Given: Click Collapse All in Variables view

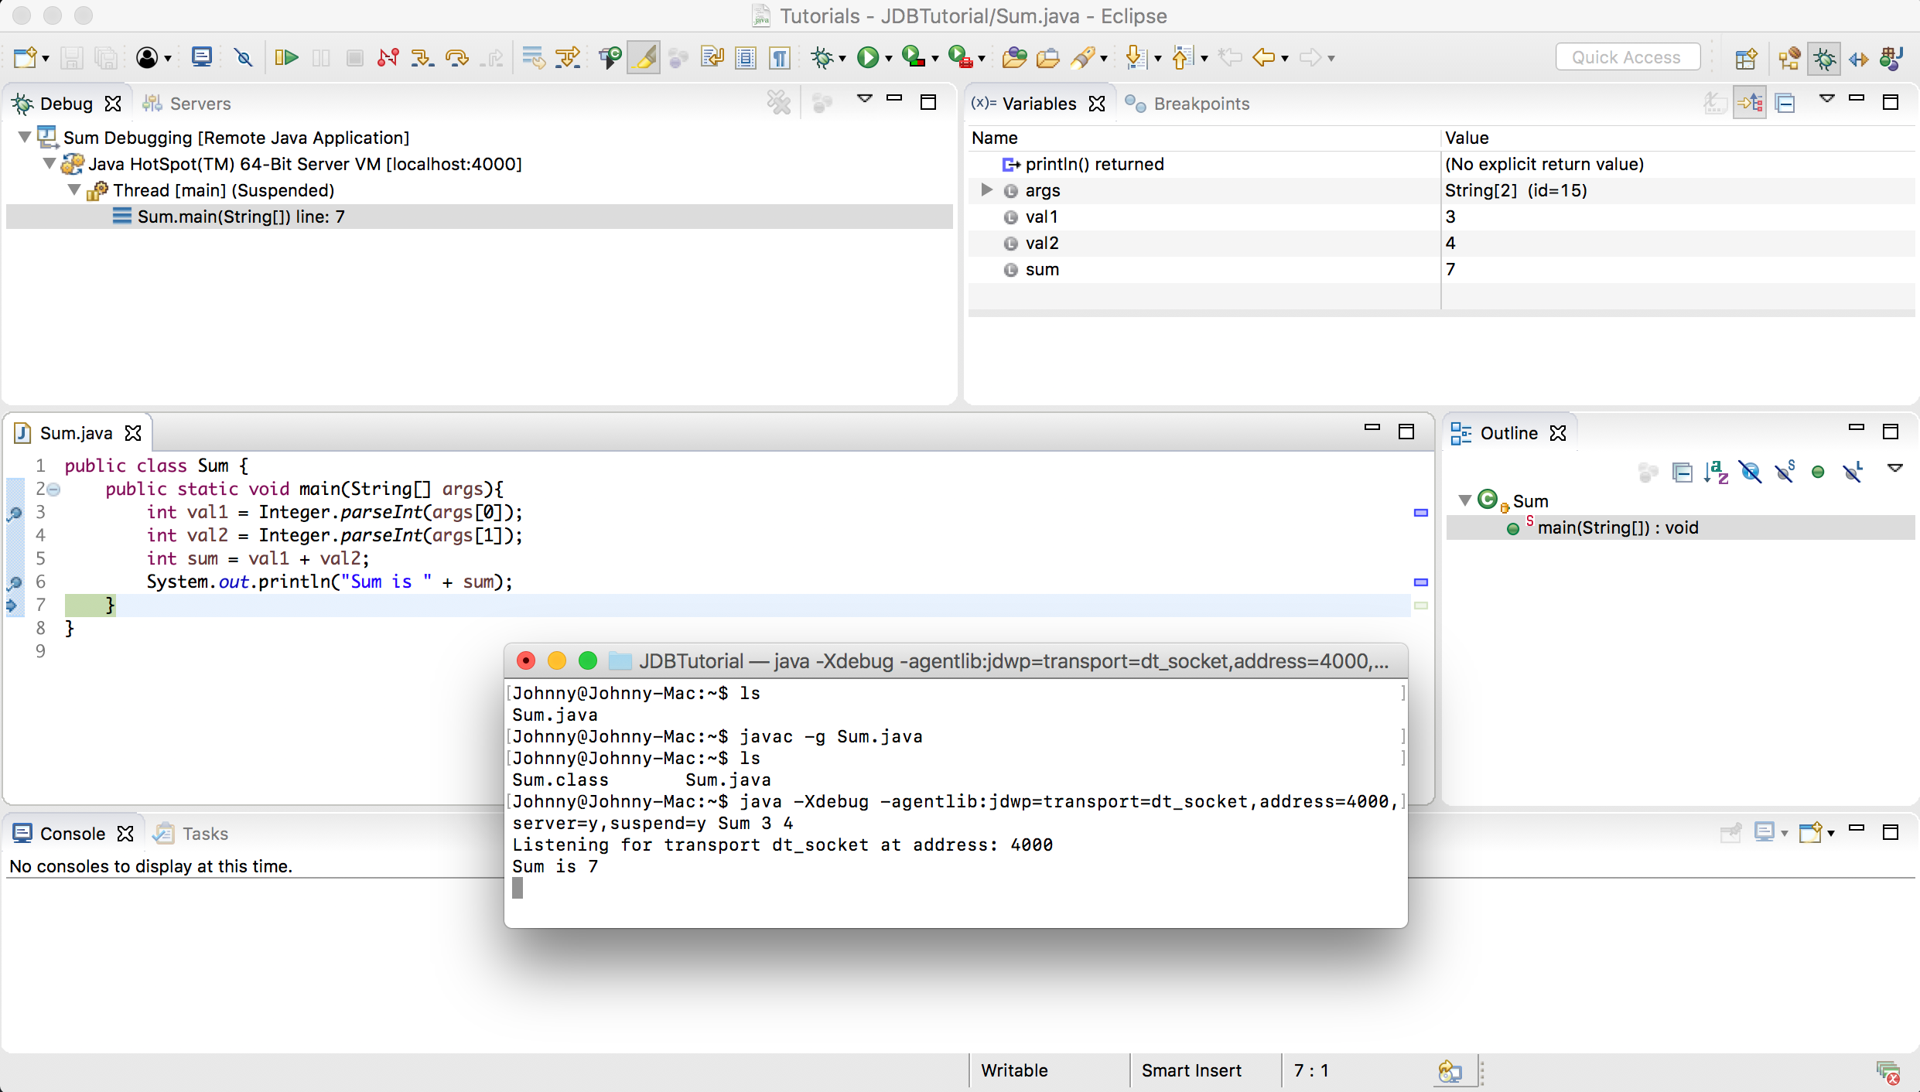Looking at the screenshot, I should coord(1785,102).
